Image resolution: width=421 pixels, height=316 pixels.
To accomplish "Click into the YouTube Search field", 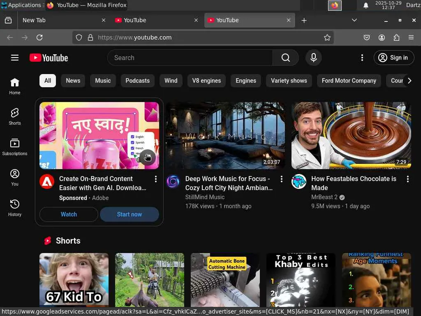I will (x=190, y=58).
